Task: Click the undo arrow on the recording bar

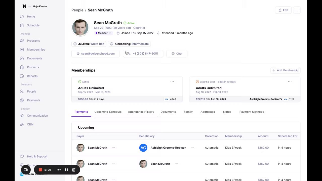Action: pos(59,170)
